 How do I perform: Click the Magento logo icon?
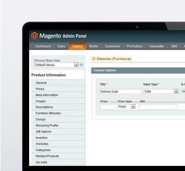35,36
